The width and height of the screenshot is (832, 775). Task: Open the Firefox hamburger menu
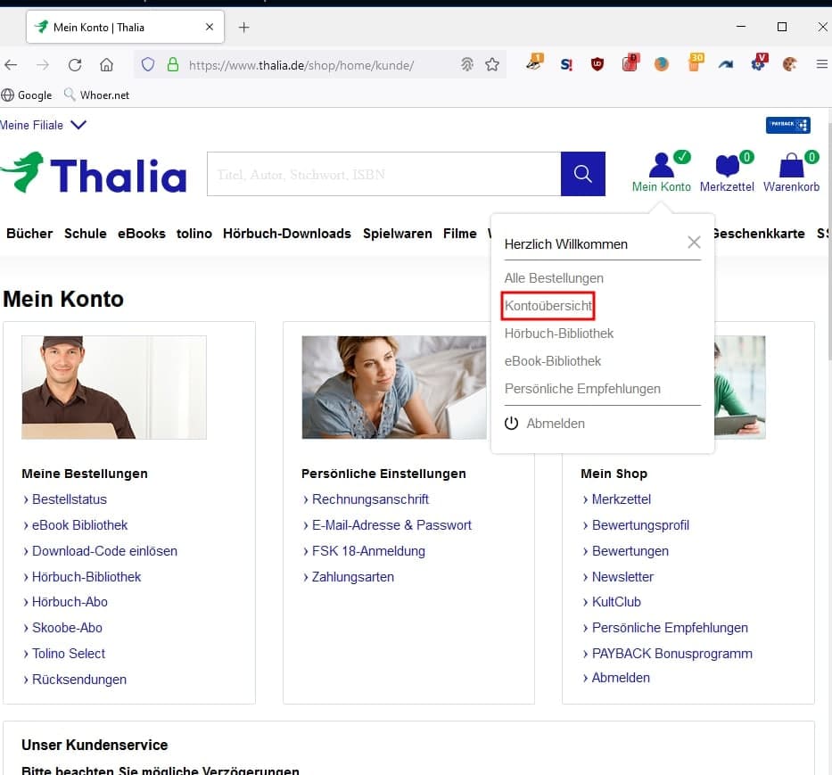[x=822, y=64]
